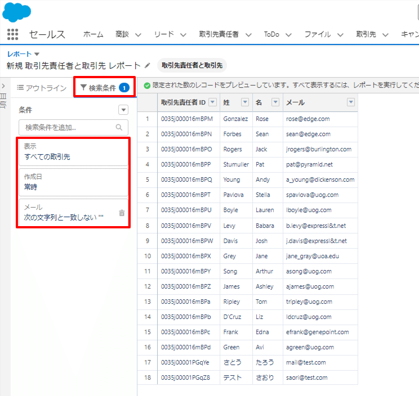Open ToDo tab dropdown chevron
This screenshot has height=396, width=419.
(x=288, y=35)
